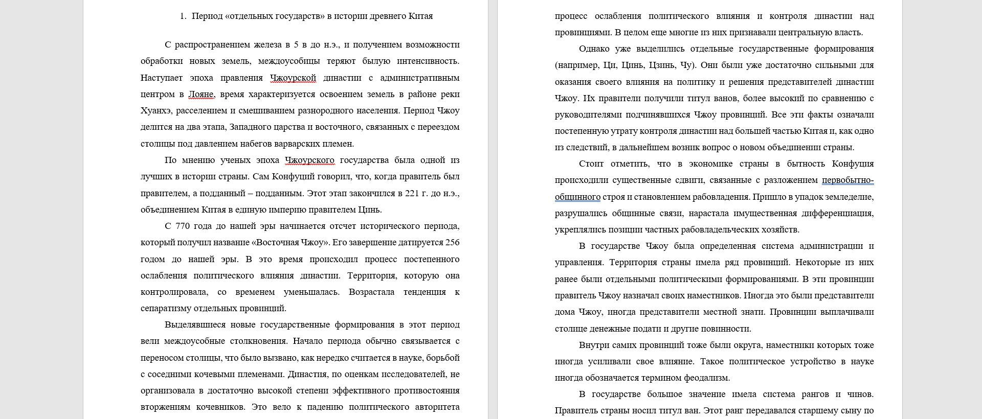
Task: Click the line starting «Внутри самих провинций»
Action: coord(726,345)
